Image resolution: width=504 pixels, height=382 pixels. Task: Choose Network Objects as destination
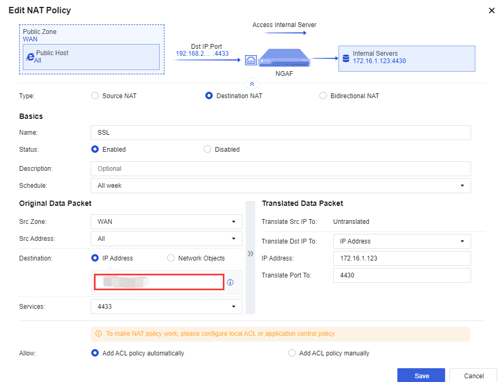click(171, 258)
